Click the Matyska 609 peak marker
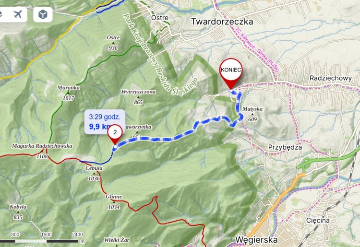The width and height of the screenshot is (360, 247). [252, 114]
